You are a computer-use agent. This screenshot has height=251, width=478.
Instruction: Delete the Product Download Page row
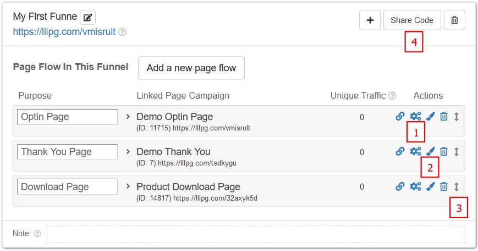click(444, 186)
